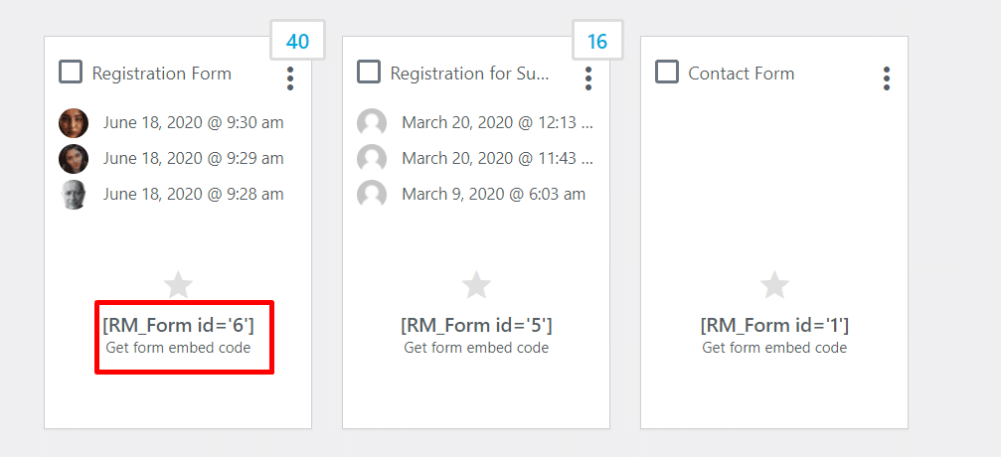Click avatar beside March 20 12:13 submission

(372, 123)
